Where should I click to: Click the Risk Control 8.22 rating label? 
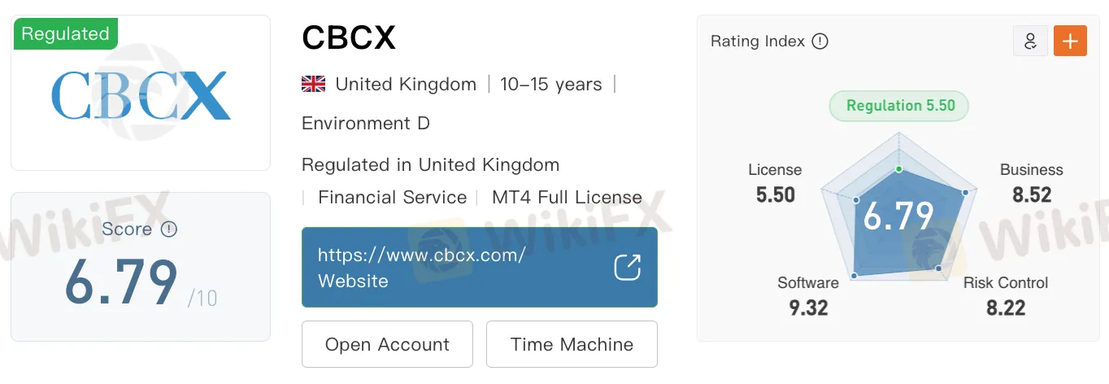coord(1006,295)
